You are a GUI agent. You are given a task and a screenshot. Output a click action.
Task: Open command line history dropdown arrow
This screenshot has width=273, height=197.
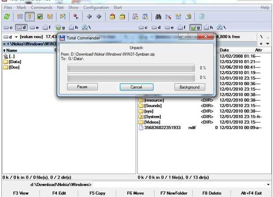(x=268, y=185)
